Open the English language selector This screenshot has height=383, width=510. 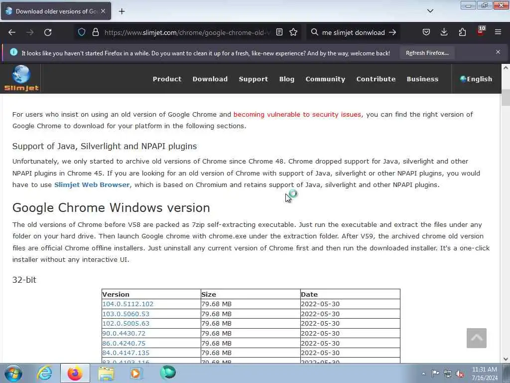(x=476, y=79)
